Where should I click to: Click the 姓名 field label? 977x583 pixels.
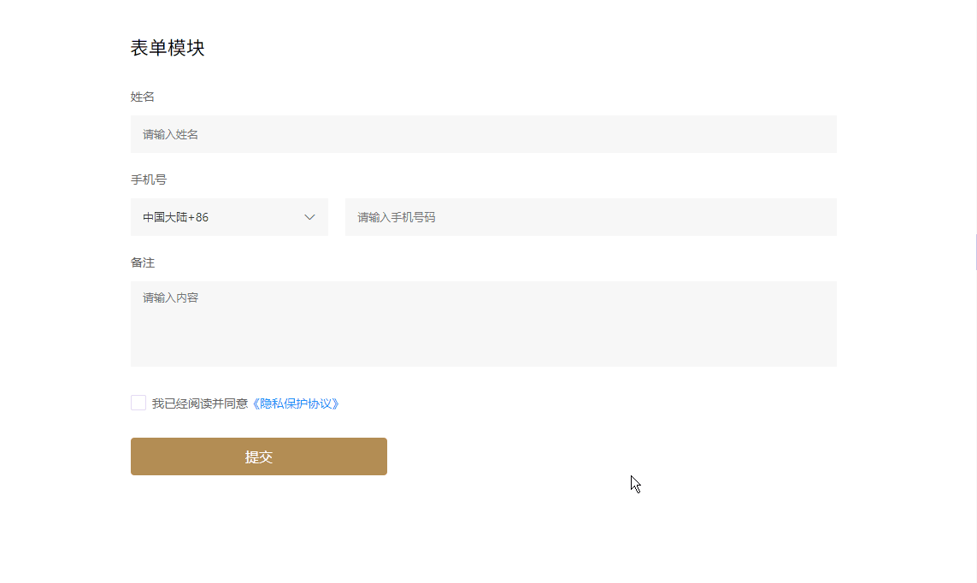pyautogui.click(x=142, y=97)
